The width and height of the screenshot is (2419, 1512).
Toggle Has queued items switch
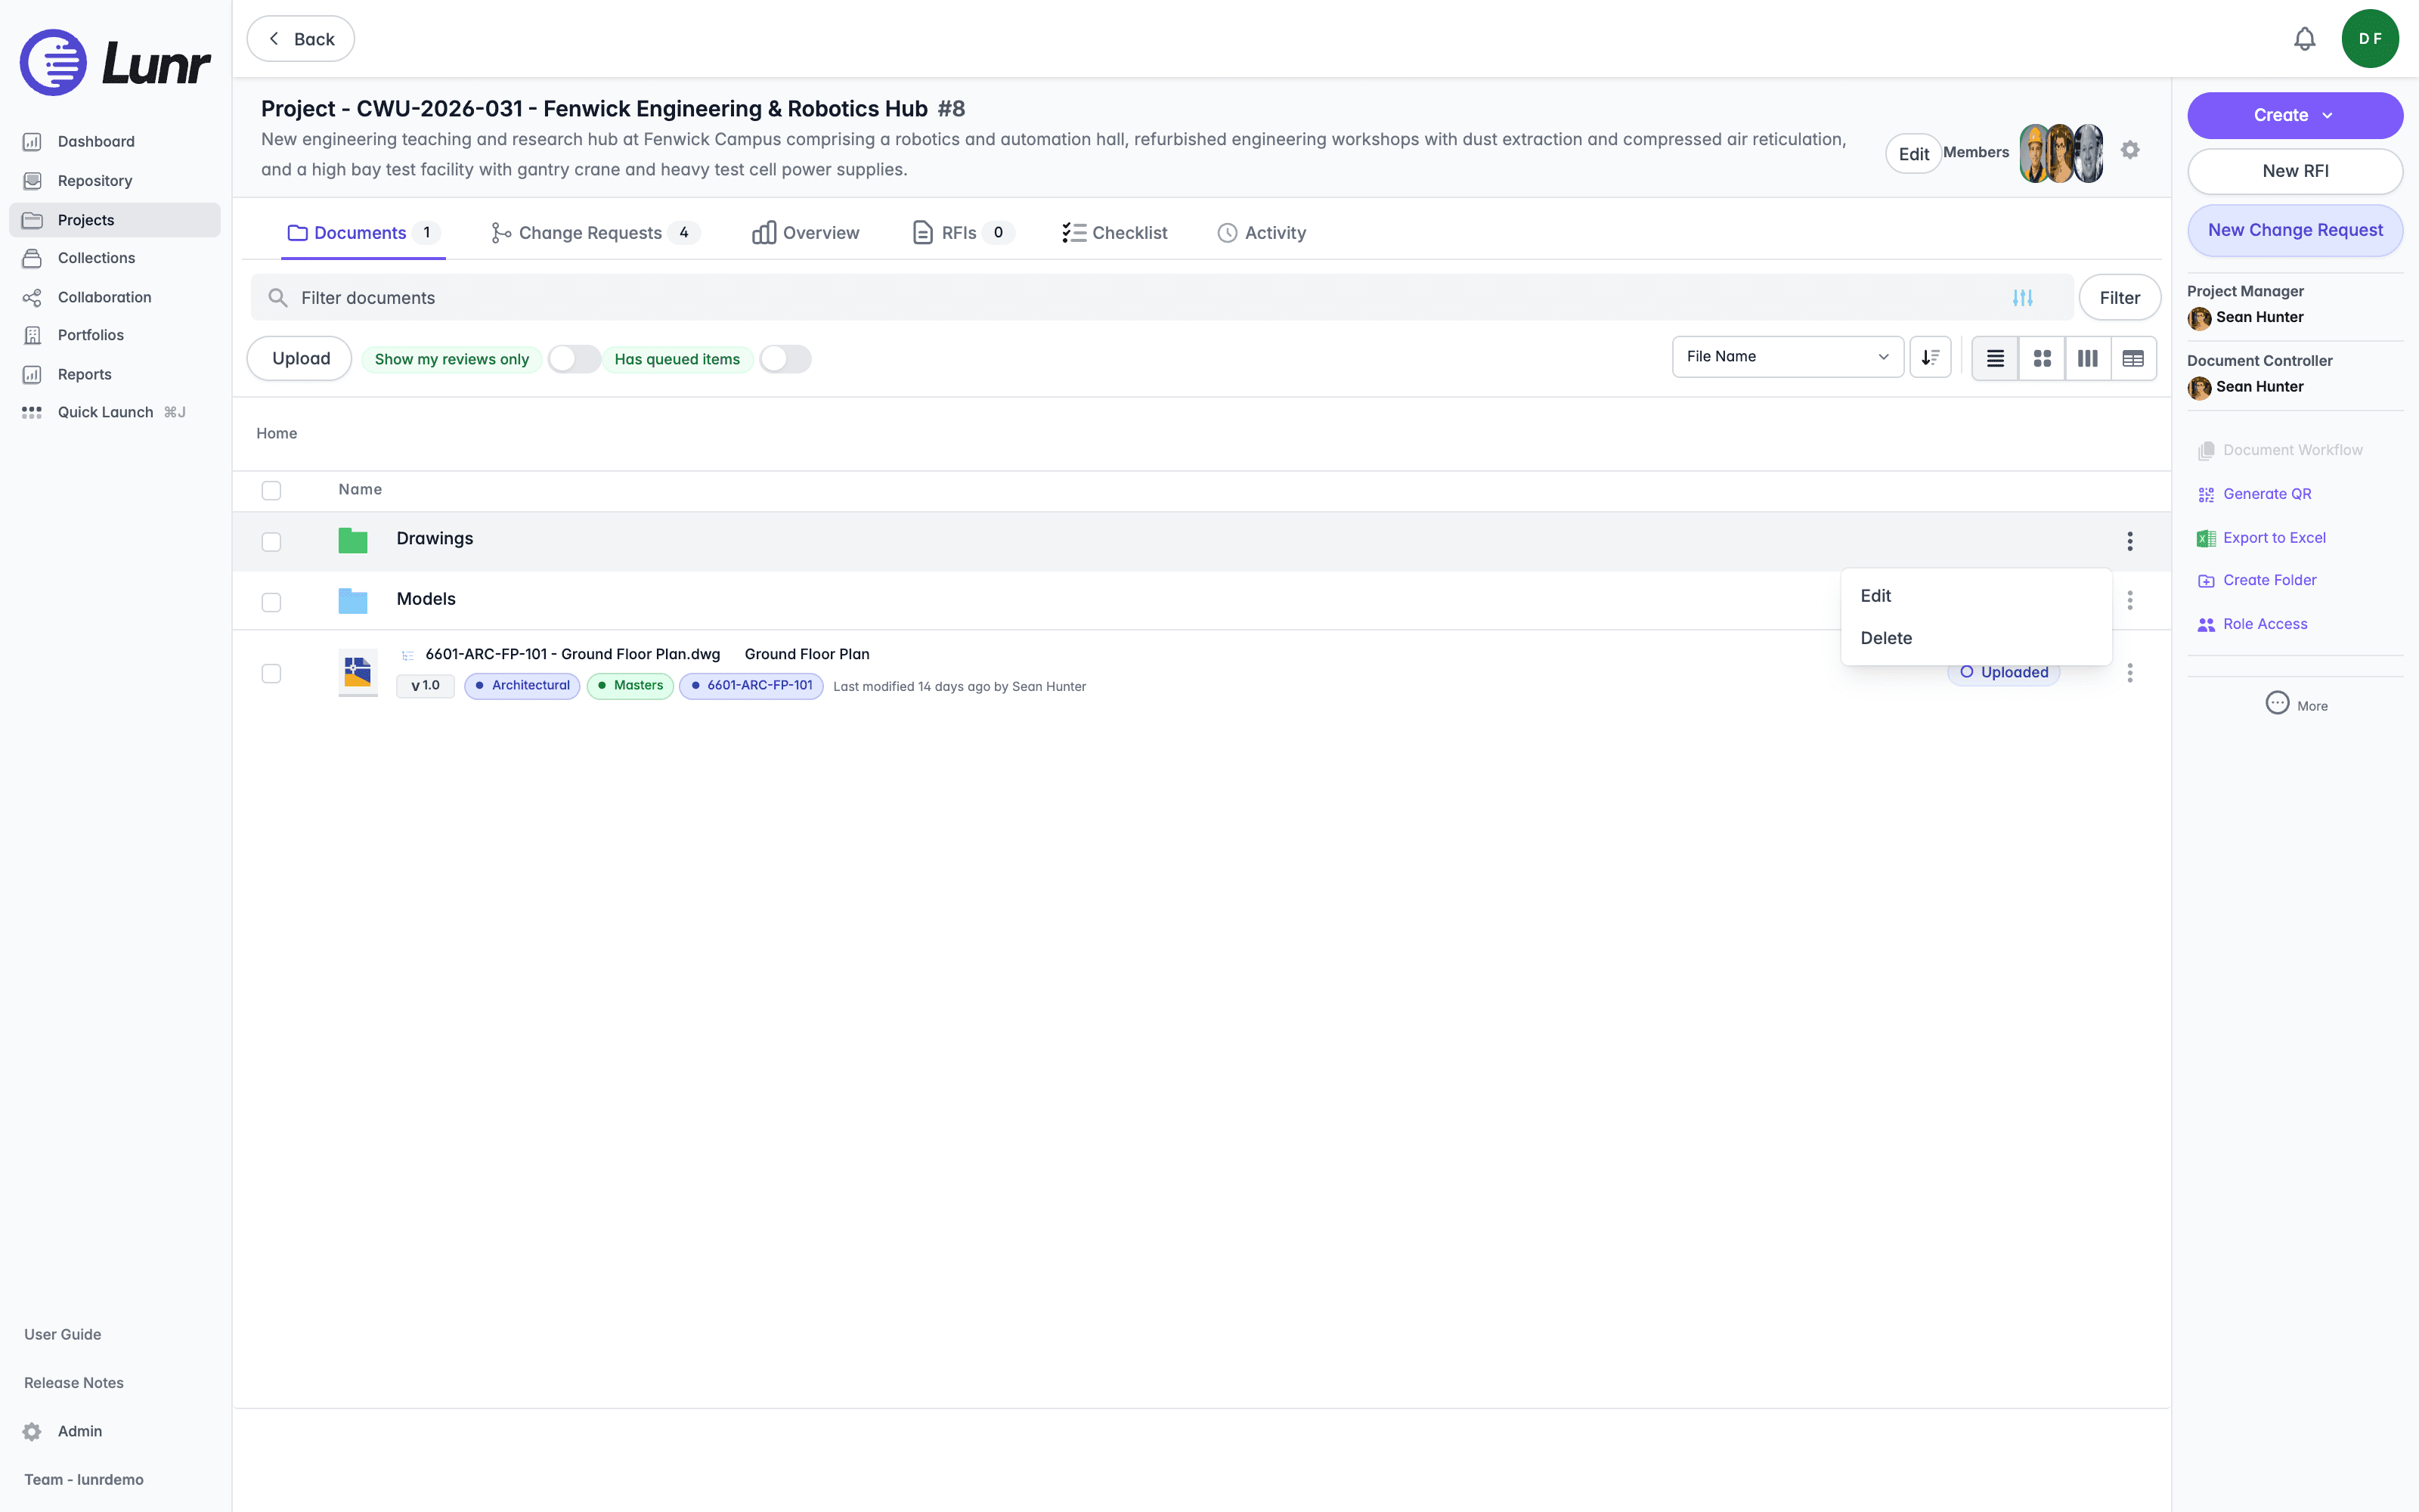click(785, 359)
